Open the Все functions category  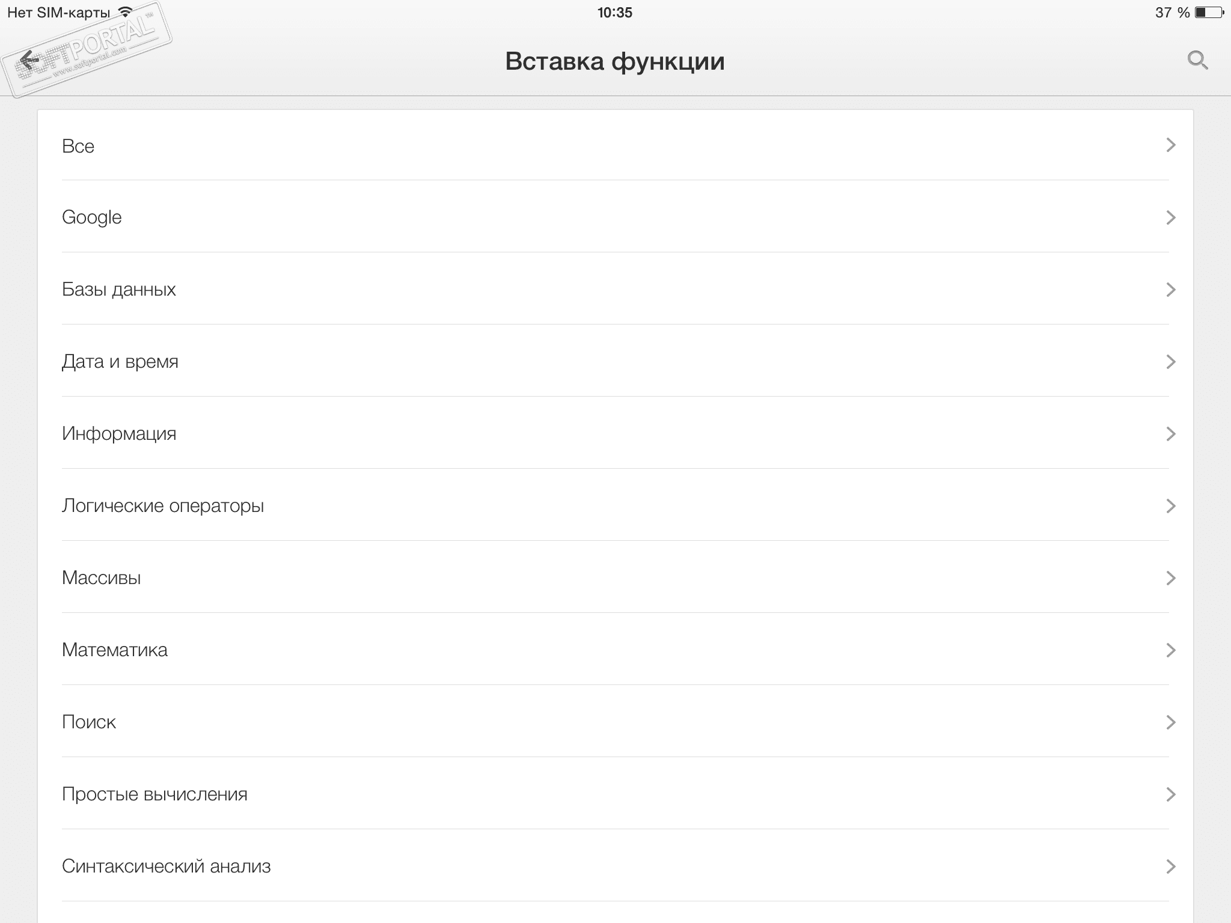pyautogui.click(x=78, y=146)
